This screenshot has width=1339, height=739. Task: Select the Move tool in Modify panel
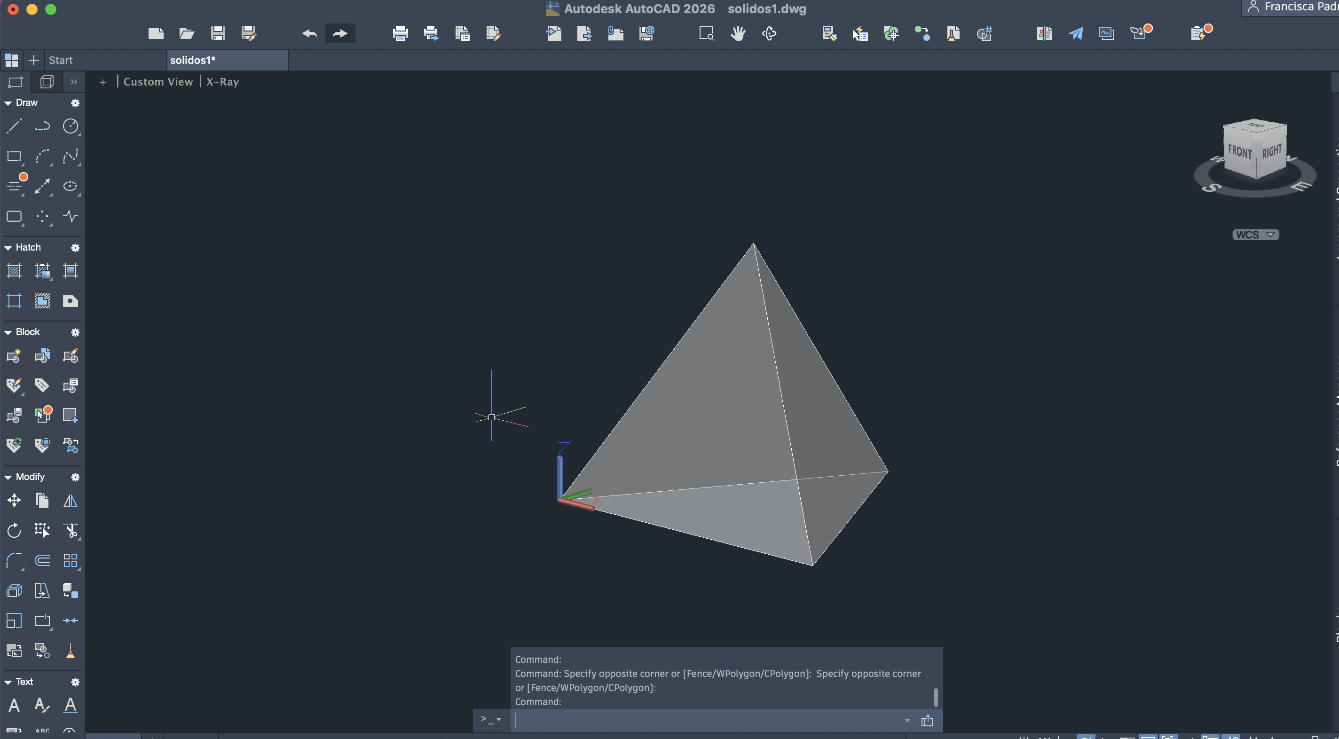(14, 501)
